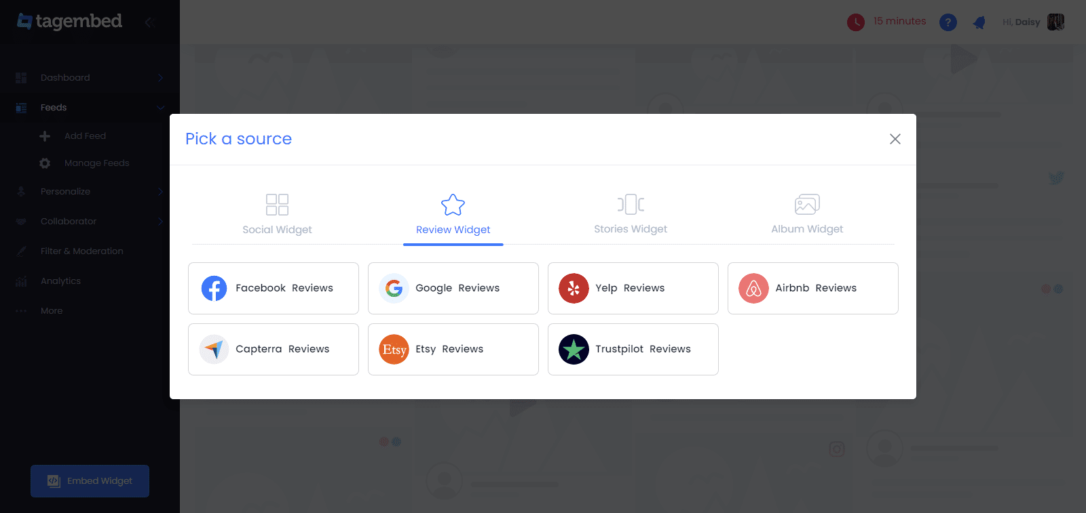Switch to the Stories Widget tab

[631, 215]
